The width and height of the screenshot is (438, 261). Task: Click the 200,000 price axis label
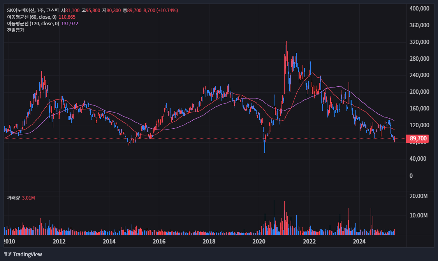click(419, 92)
